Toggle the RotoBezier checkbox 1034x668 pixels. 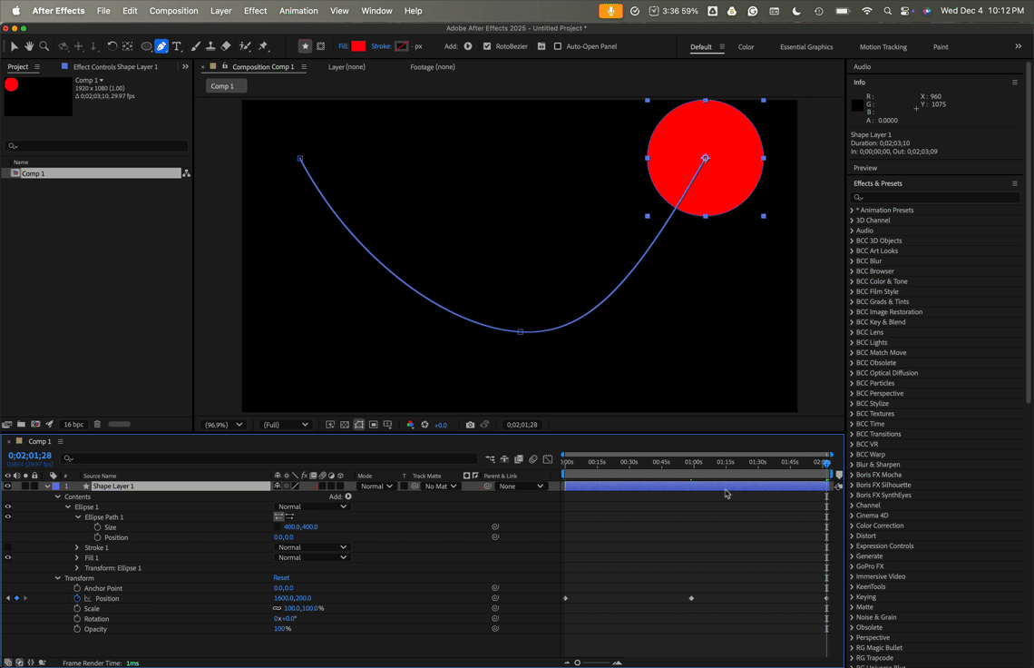tap(487, 46)
